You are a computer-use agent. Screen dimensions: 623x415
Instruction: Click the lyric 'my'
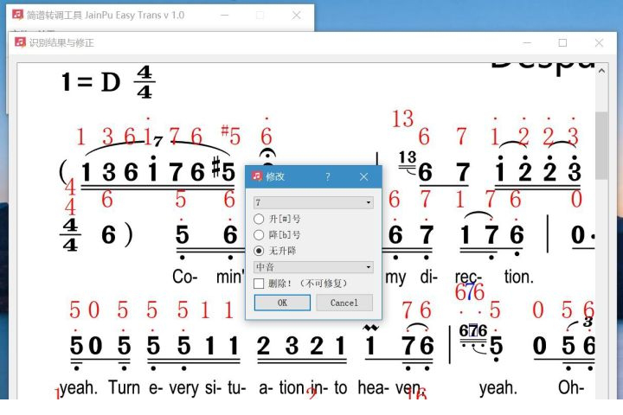pyautogui.click(x=395, y=278)
